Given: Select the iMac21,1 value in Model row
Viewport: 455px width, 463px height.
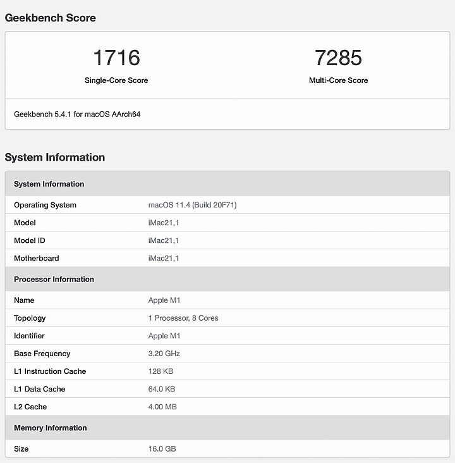Looking at the screenshot, I should (164, 223).
